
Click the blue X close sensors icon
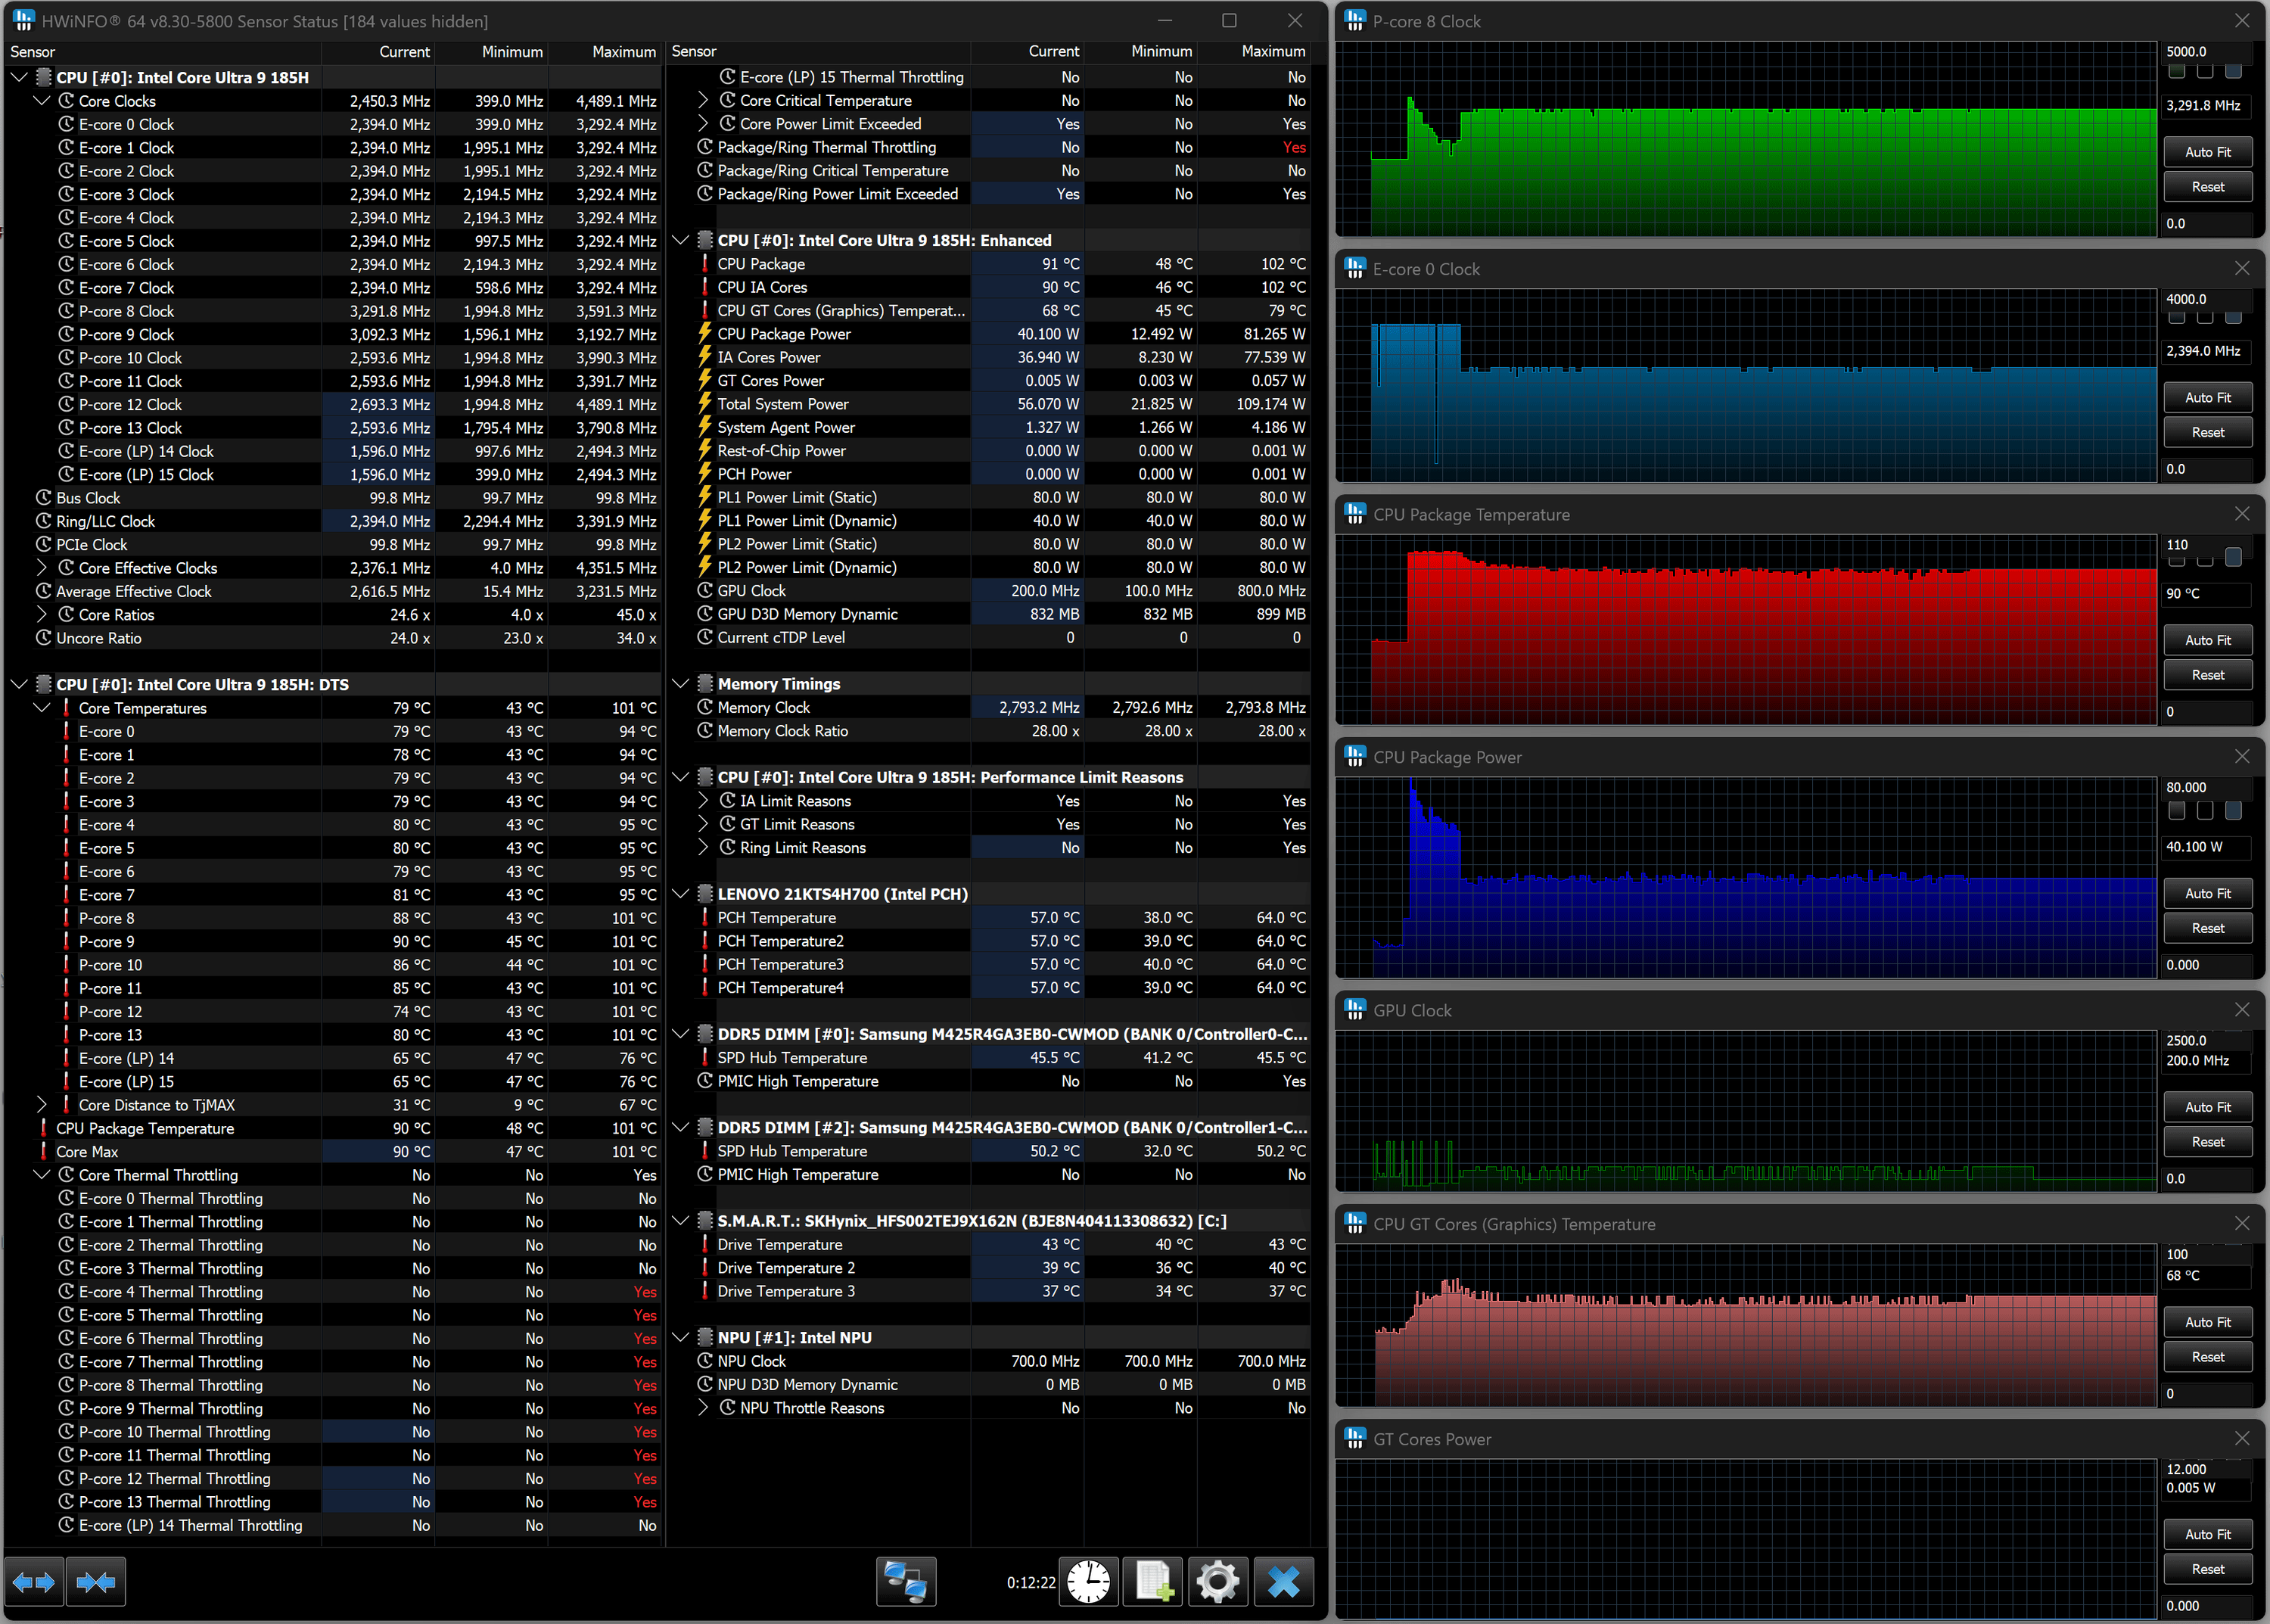[x=1283, y=1582]
